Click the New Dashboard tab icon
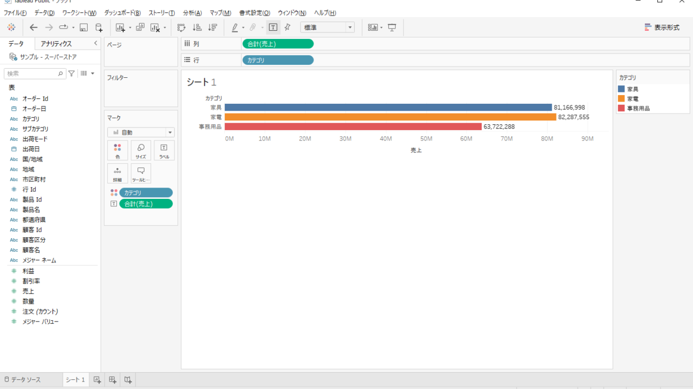The width and height of the screenshot is (693, 389). tap(113, 380)
